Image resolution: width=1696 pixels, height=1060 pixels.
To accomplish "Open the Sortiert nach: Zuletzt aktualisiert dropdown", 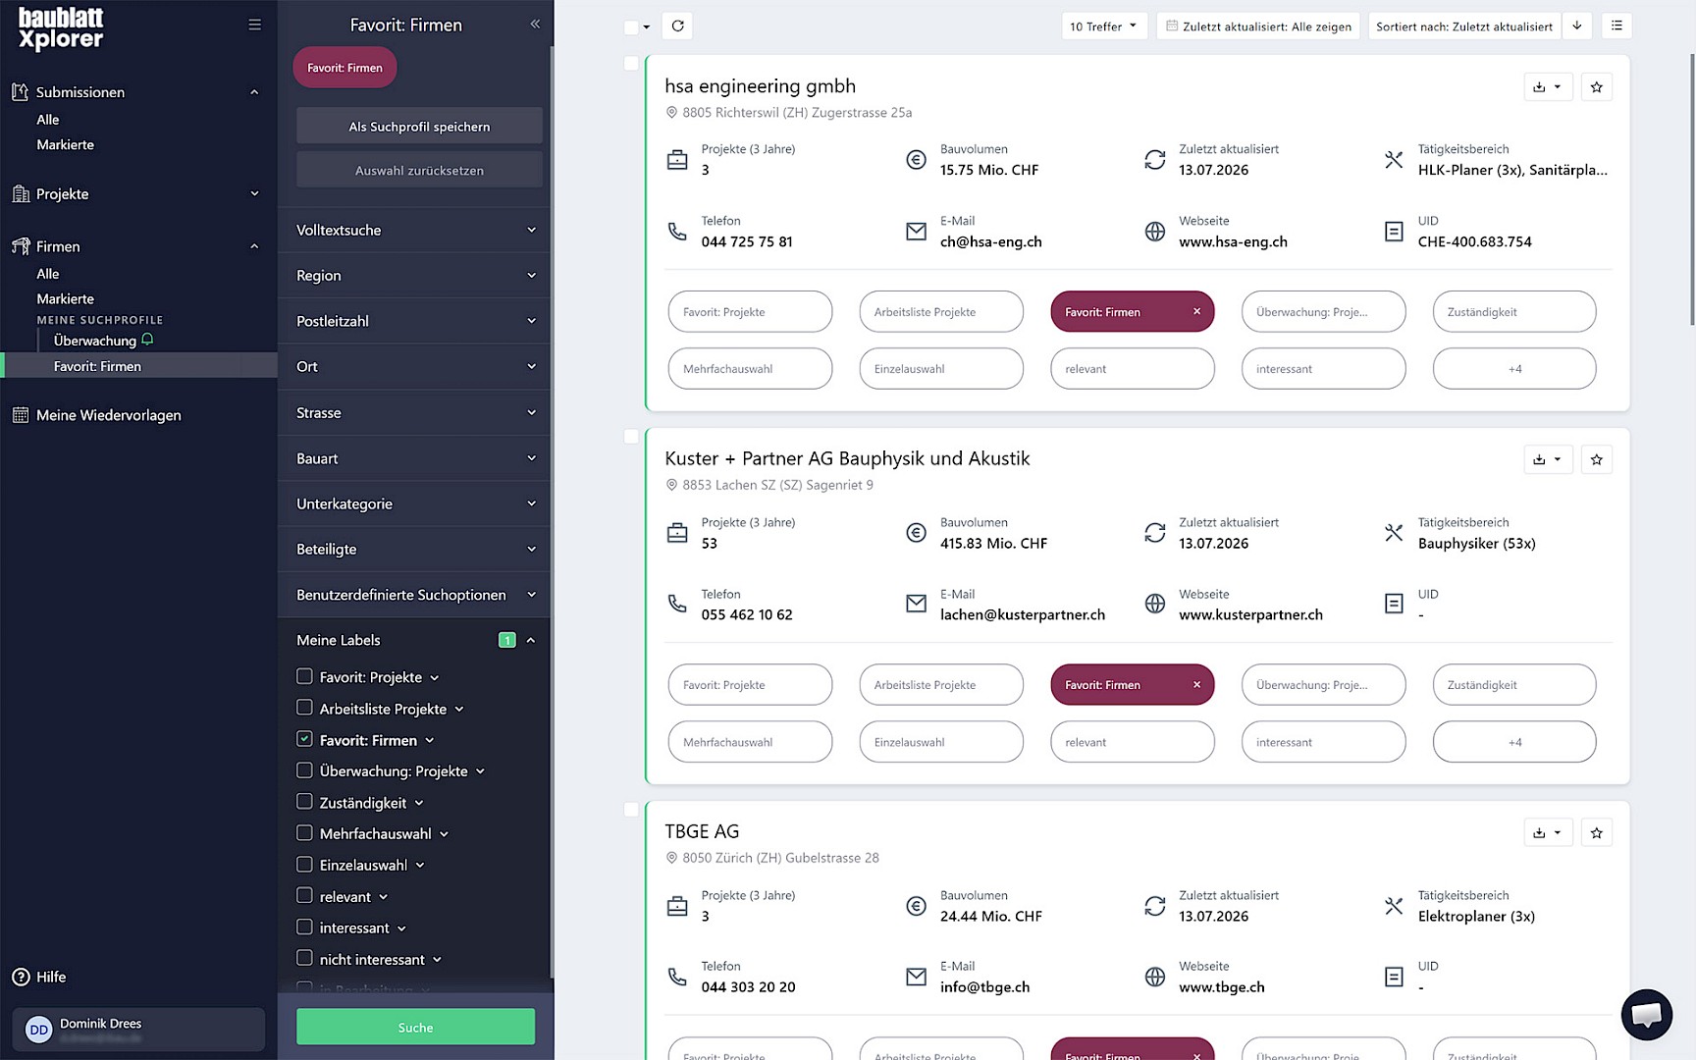I will (1463, 26).
